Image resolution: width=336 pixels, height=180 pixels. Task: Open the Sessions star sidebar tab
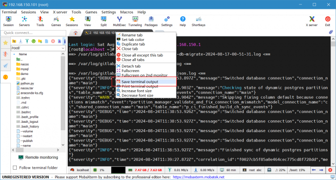(x=5, y=43)
